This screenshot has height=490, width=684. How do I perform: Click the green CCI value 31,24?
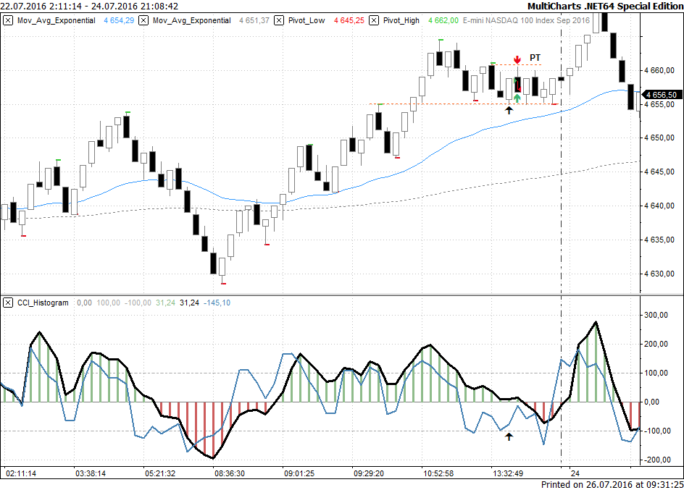(x=166, y=303)
